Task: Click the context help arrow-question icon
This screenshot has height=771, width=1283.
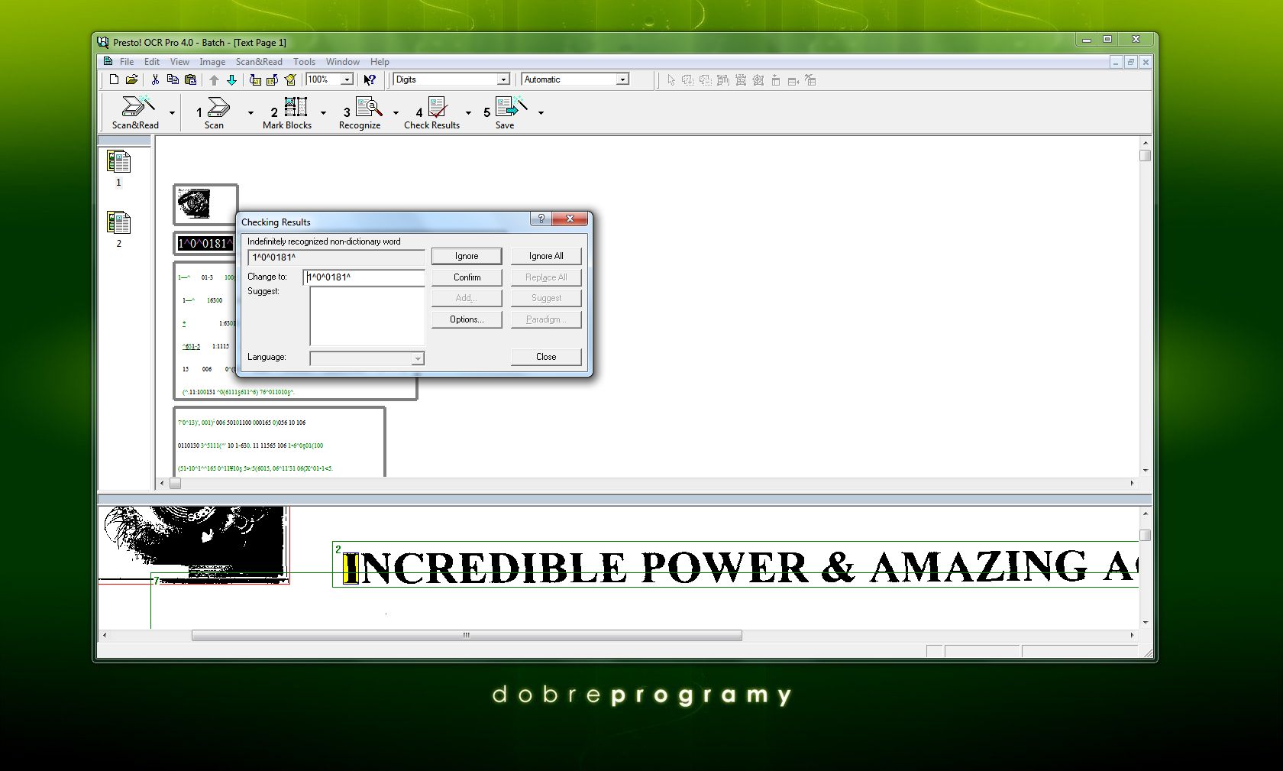Action: [370, 79]
